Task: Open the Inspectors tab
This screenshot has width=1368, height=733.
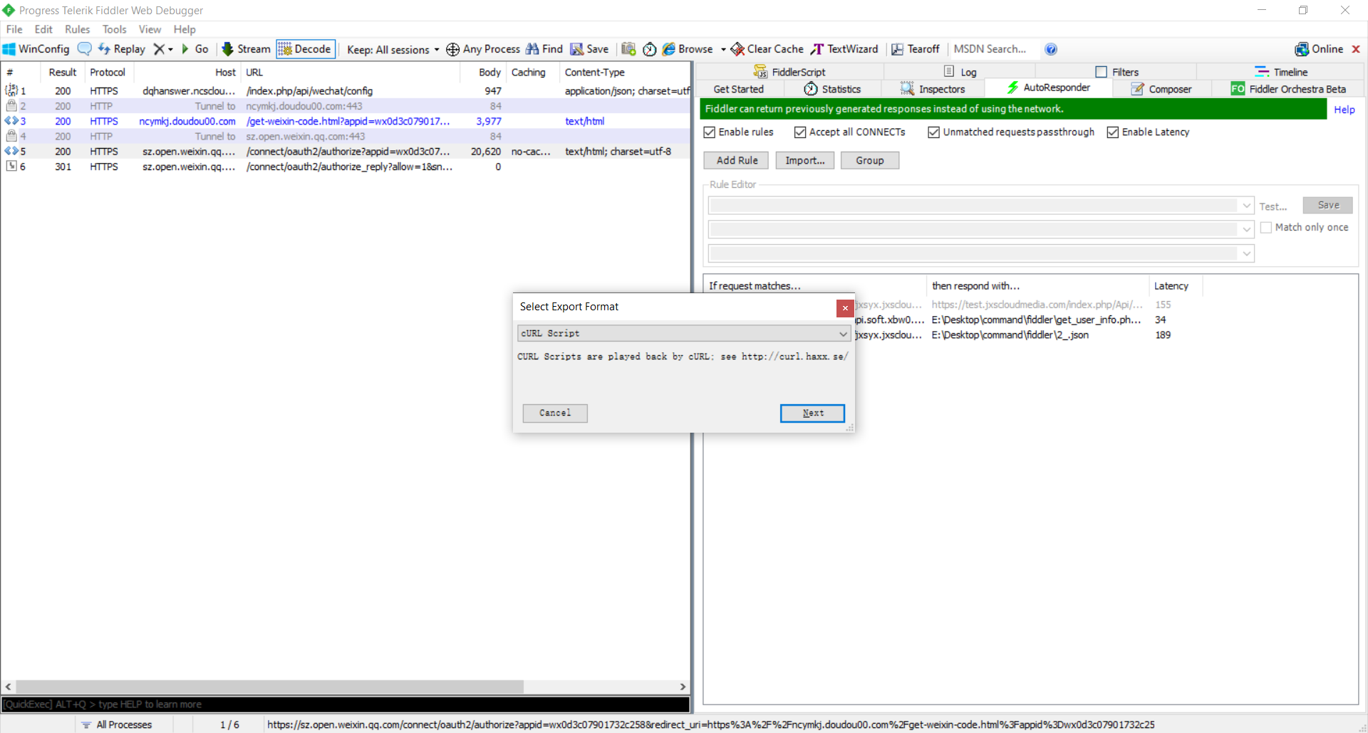Action: point(933,89)
